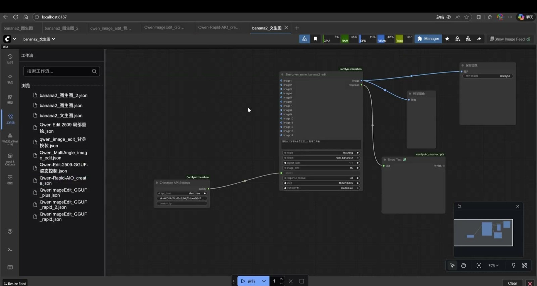Open the 75% zoom level dropdown
The width and height of the screenshot is (537, 286).
(x=493, y=266)
